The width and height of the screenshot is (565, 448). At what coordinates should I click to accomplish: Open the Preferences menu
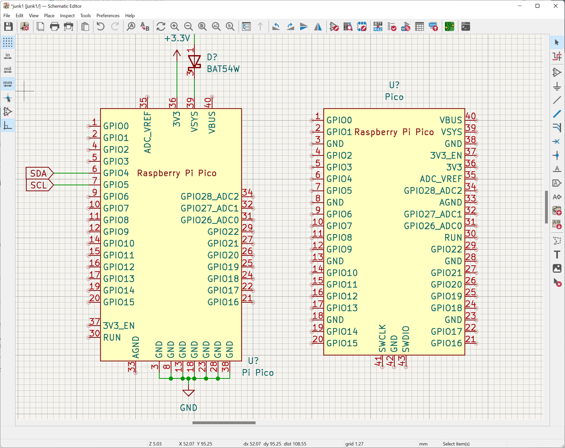coord(108,16)
